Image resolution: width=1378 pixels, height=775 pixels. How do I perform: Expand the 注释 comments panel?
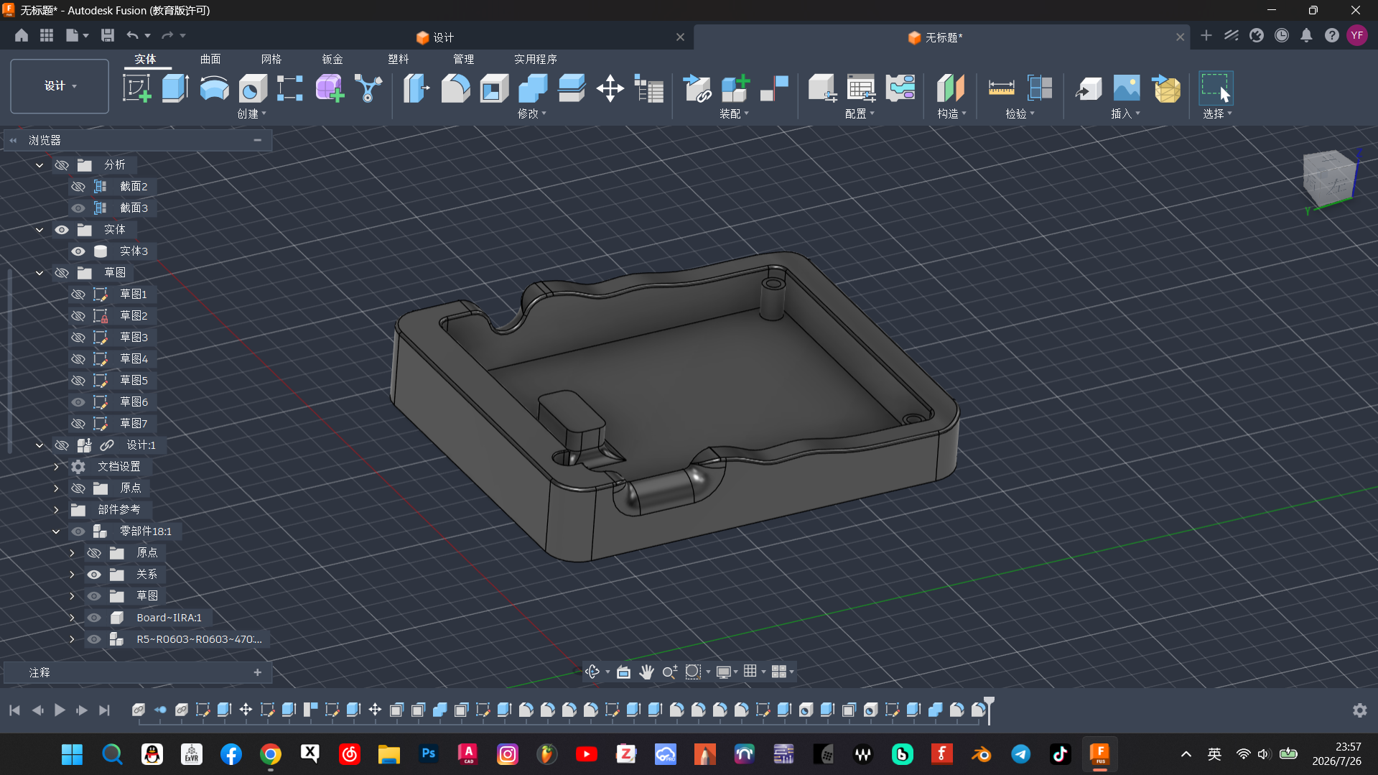(258, 672)
